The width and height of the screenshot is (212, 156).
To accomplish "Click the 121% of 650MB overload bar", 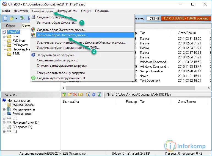I will [x=186, y=18].
